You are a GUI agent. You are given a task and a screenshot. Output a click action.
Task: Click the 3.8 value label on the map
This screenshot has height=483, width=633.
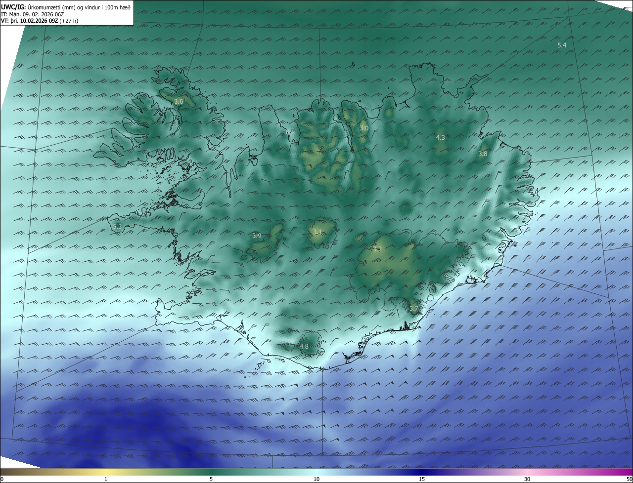tap(483, 154)
